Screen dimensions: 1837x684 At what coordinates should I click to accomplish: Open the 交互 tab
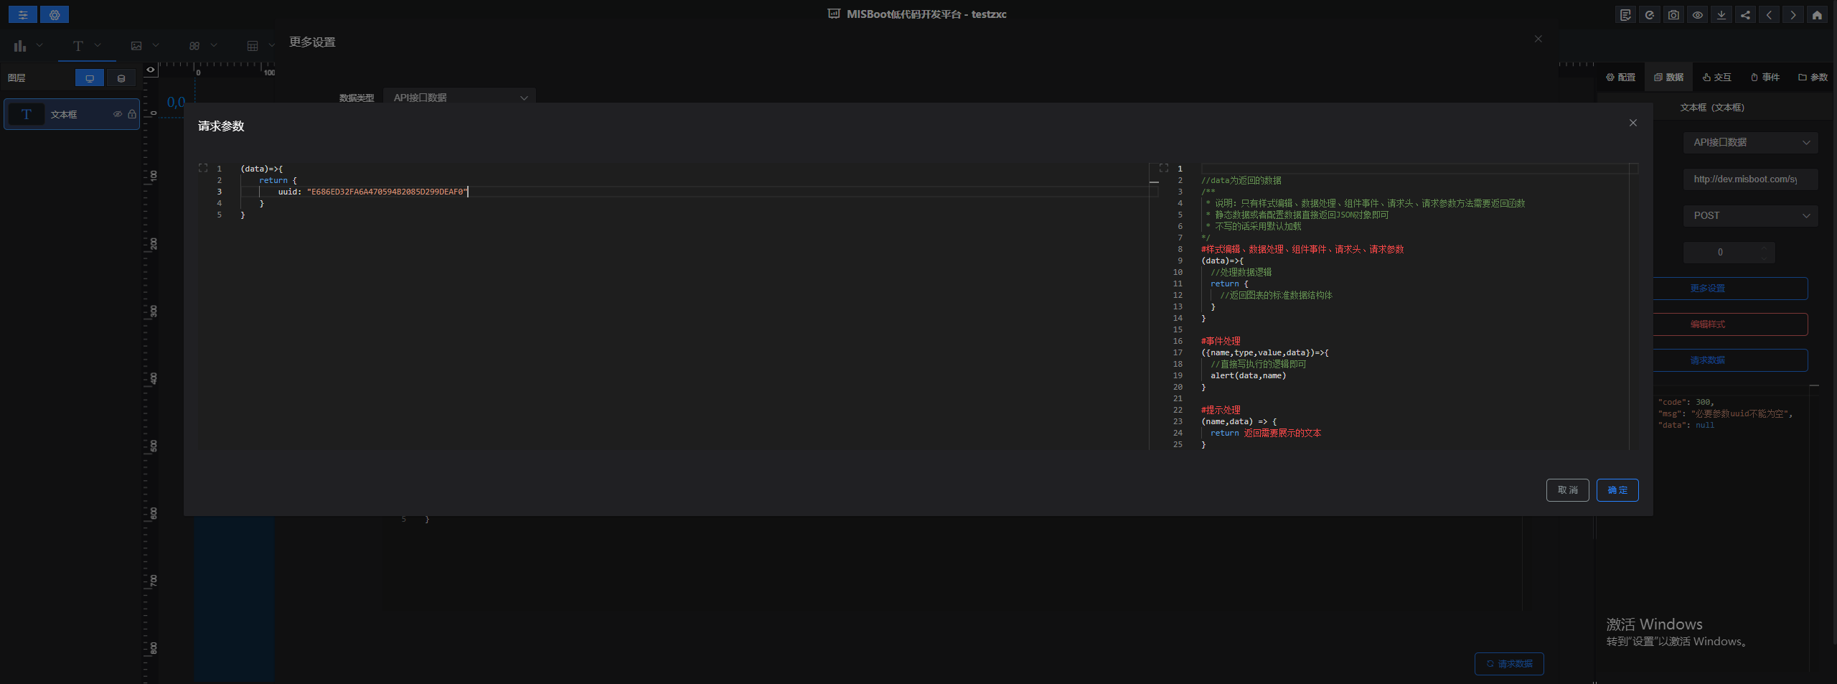point(1717,78)
